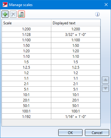The height and width of the screenshot is (138, 111).
Task: Move scale up with up arrow button
Action: 105,80
